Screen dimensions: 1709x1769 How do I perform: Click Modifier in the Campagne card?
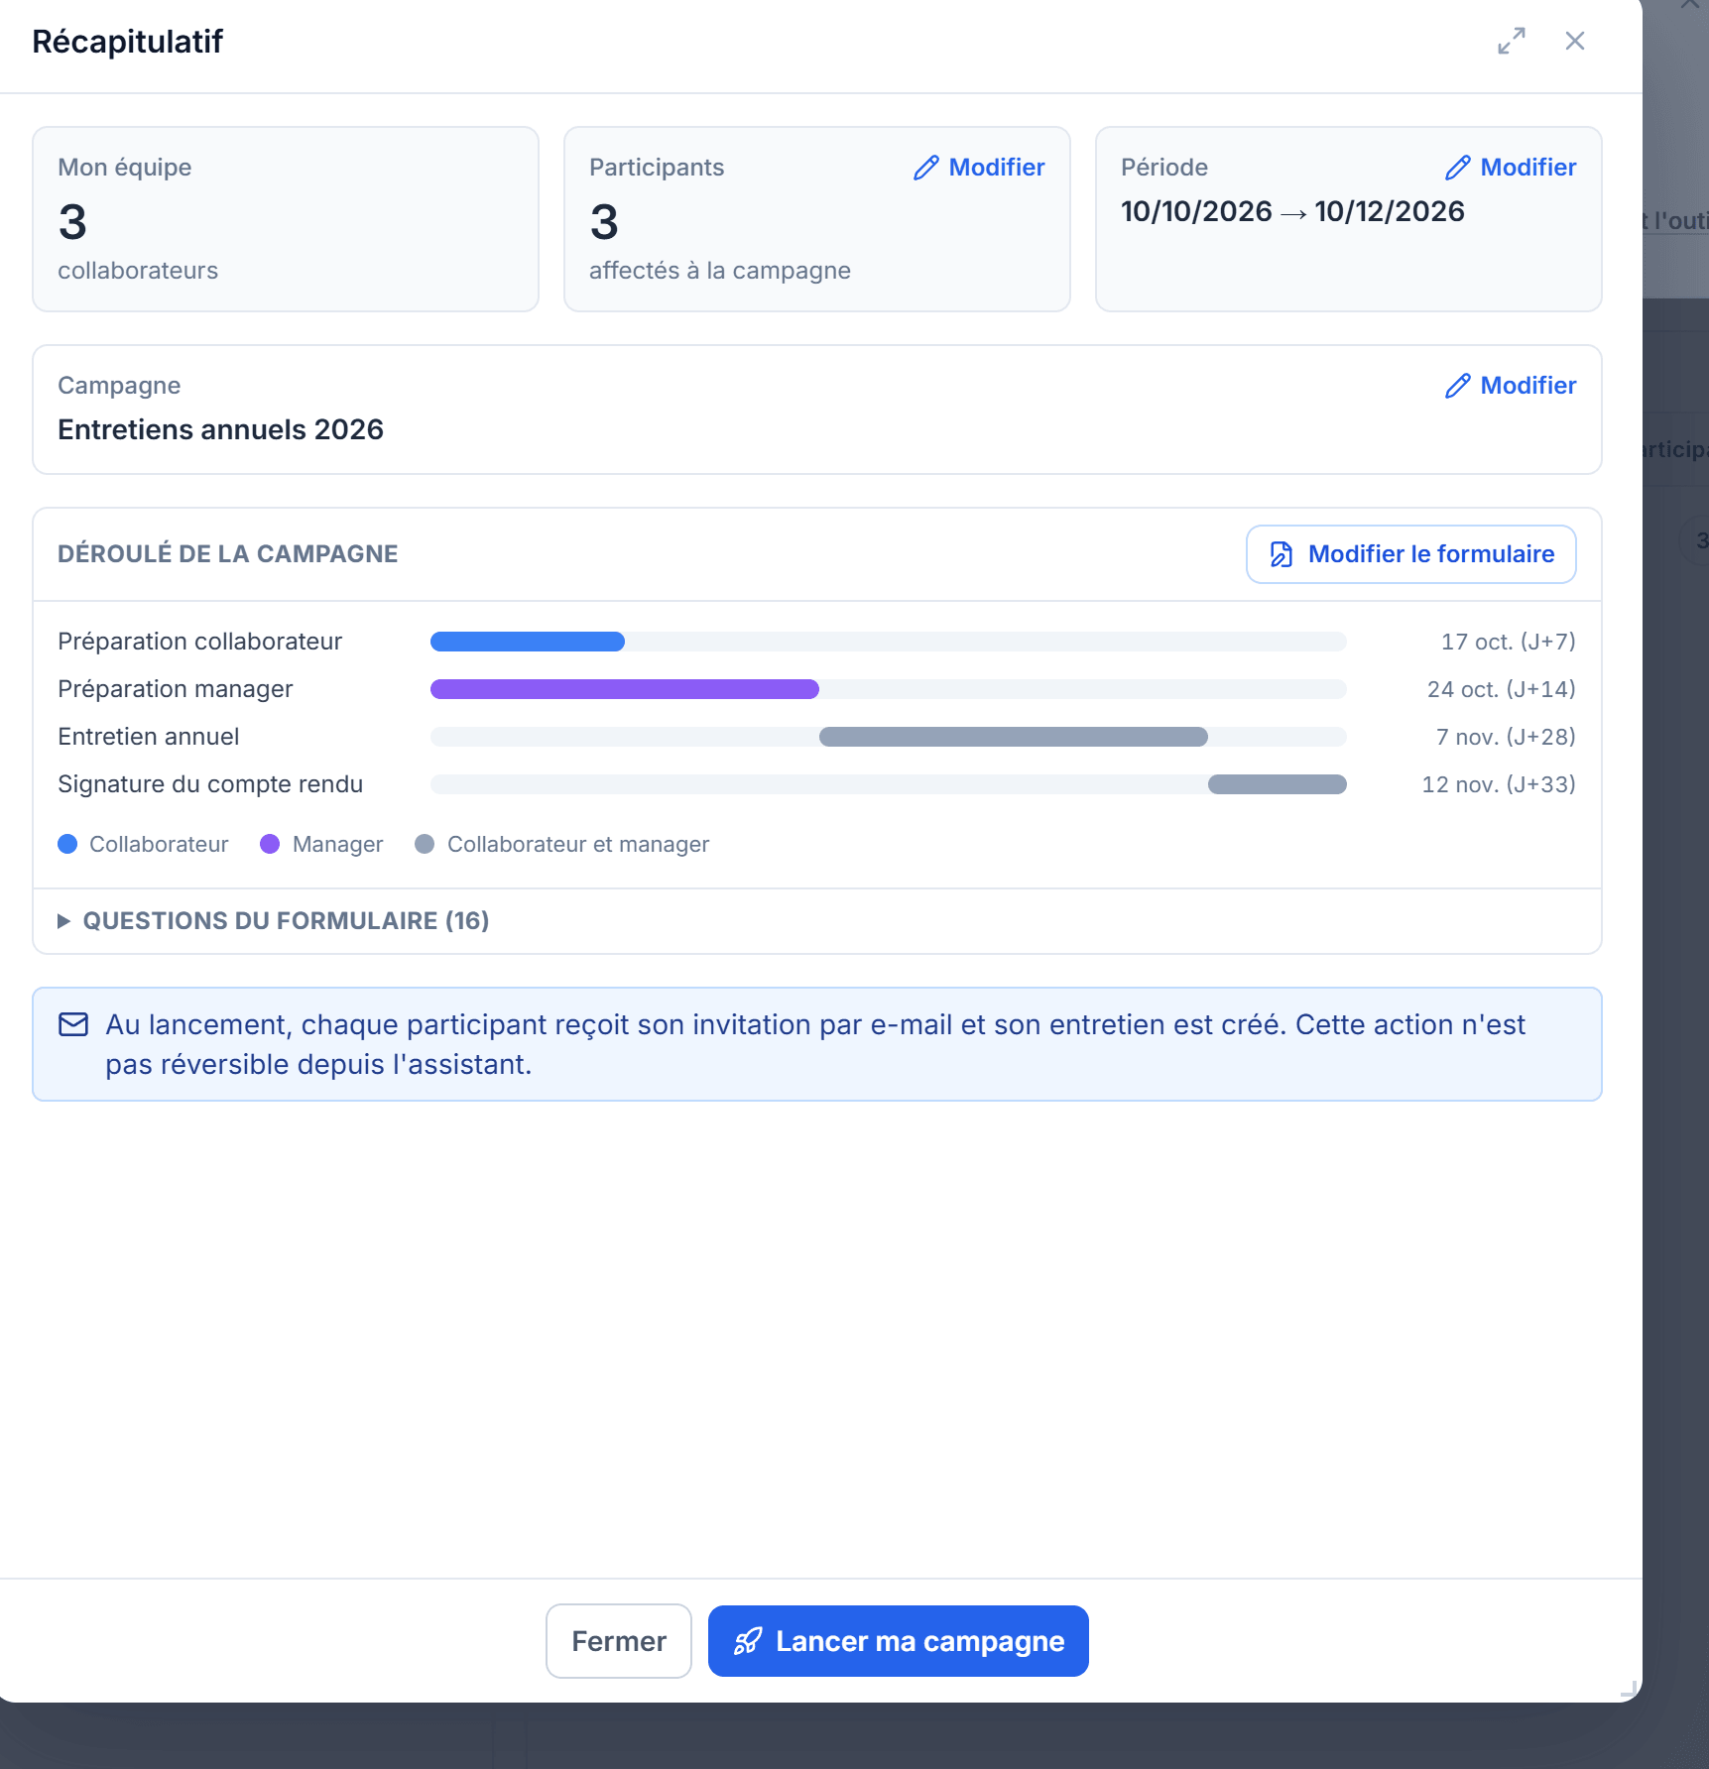pyautogui.click(x=1511, y=386)
